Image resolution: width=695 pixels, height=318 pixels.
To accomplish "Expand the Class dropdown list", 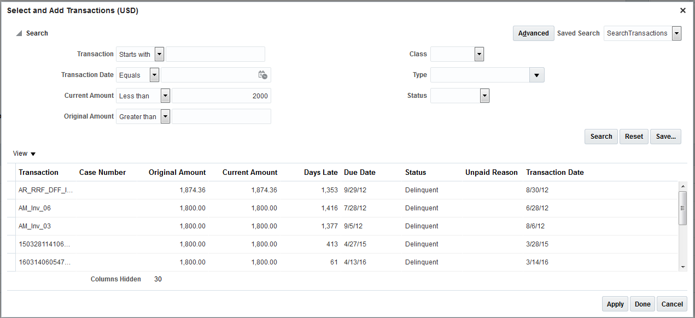I will coord(479,54).
